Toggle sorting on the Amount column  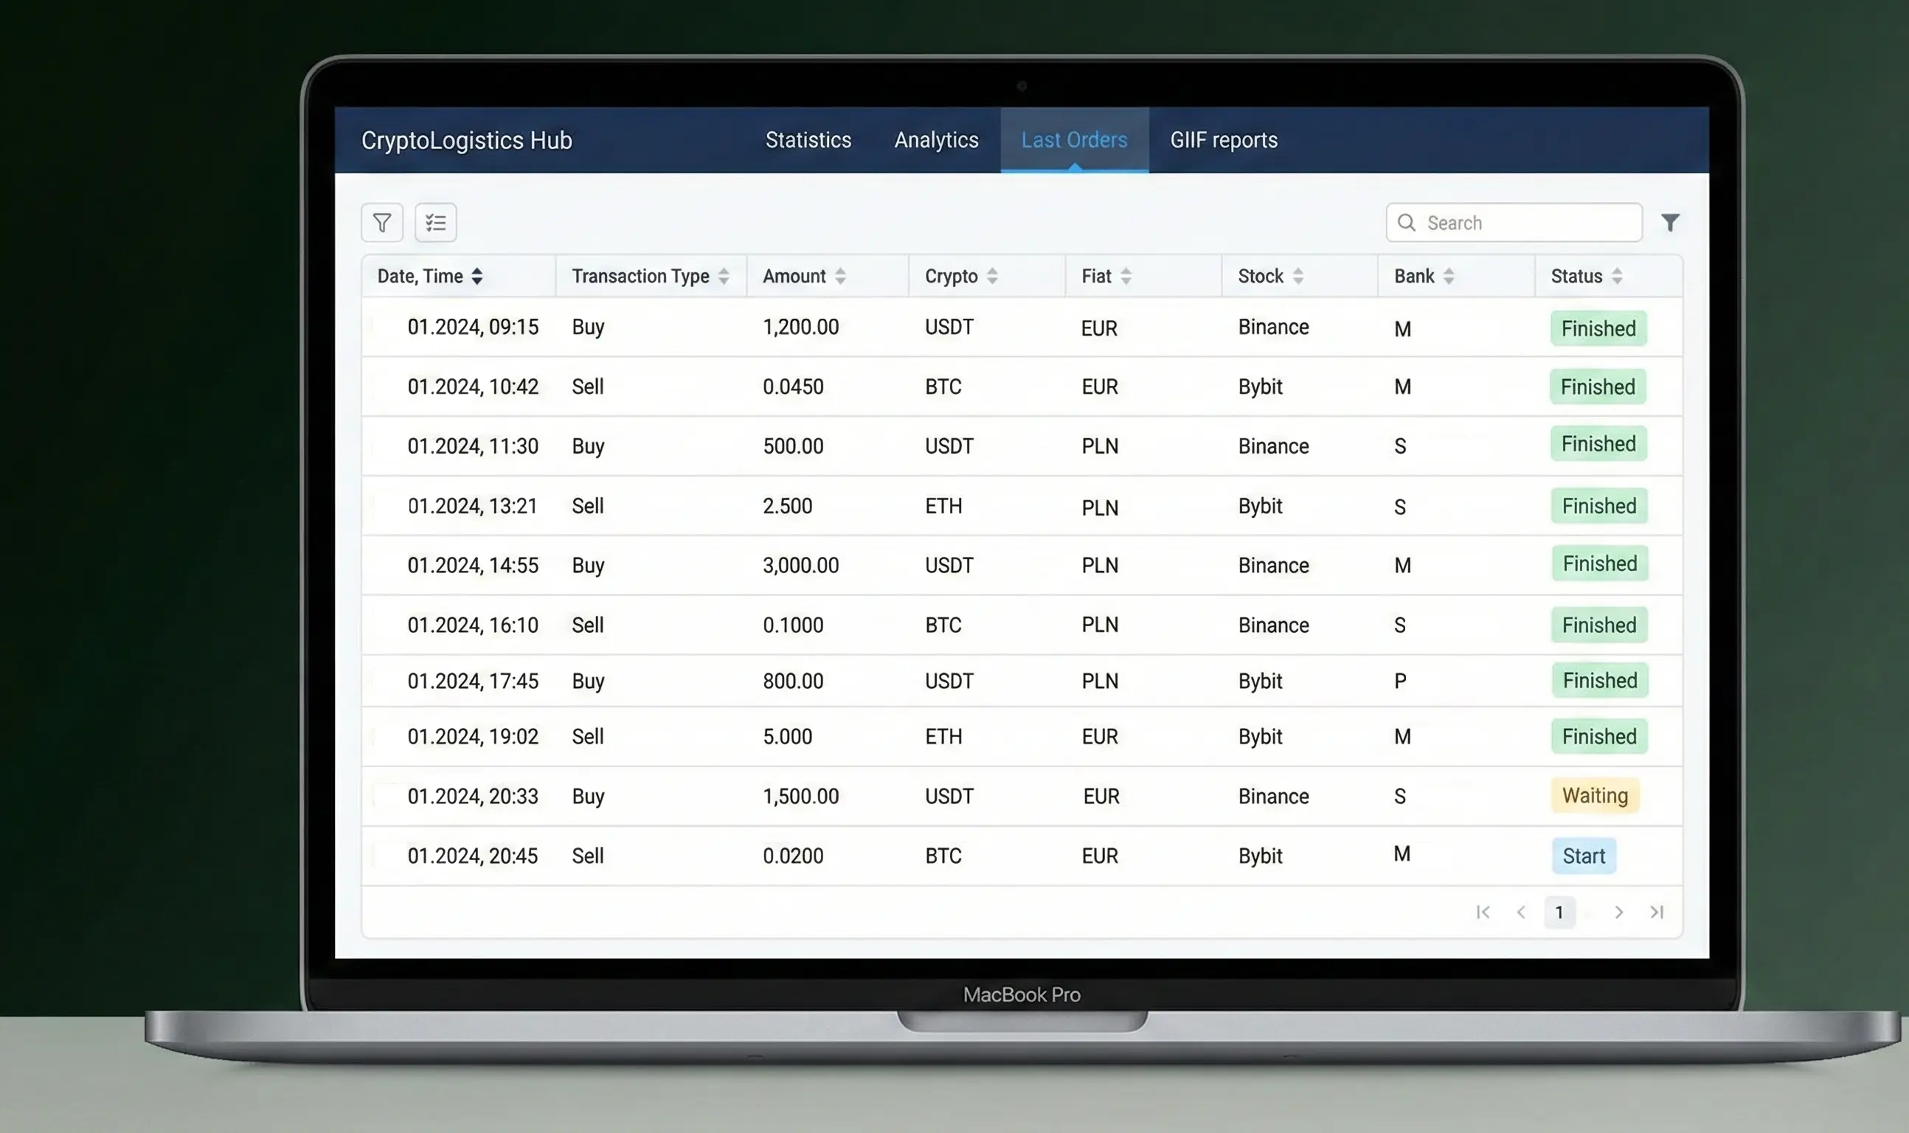coord(840,277)
